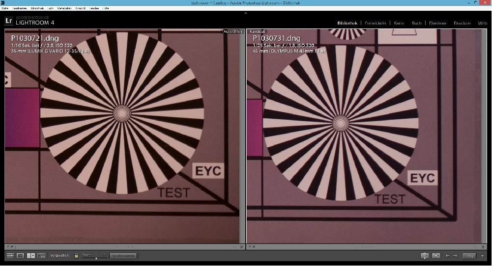The height and width of the screenshot is (266, 492).
Task: Remove the Kandidat photo with its X
Action: click(484, 247)
